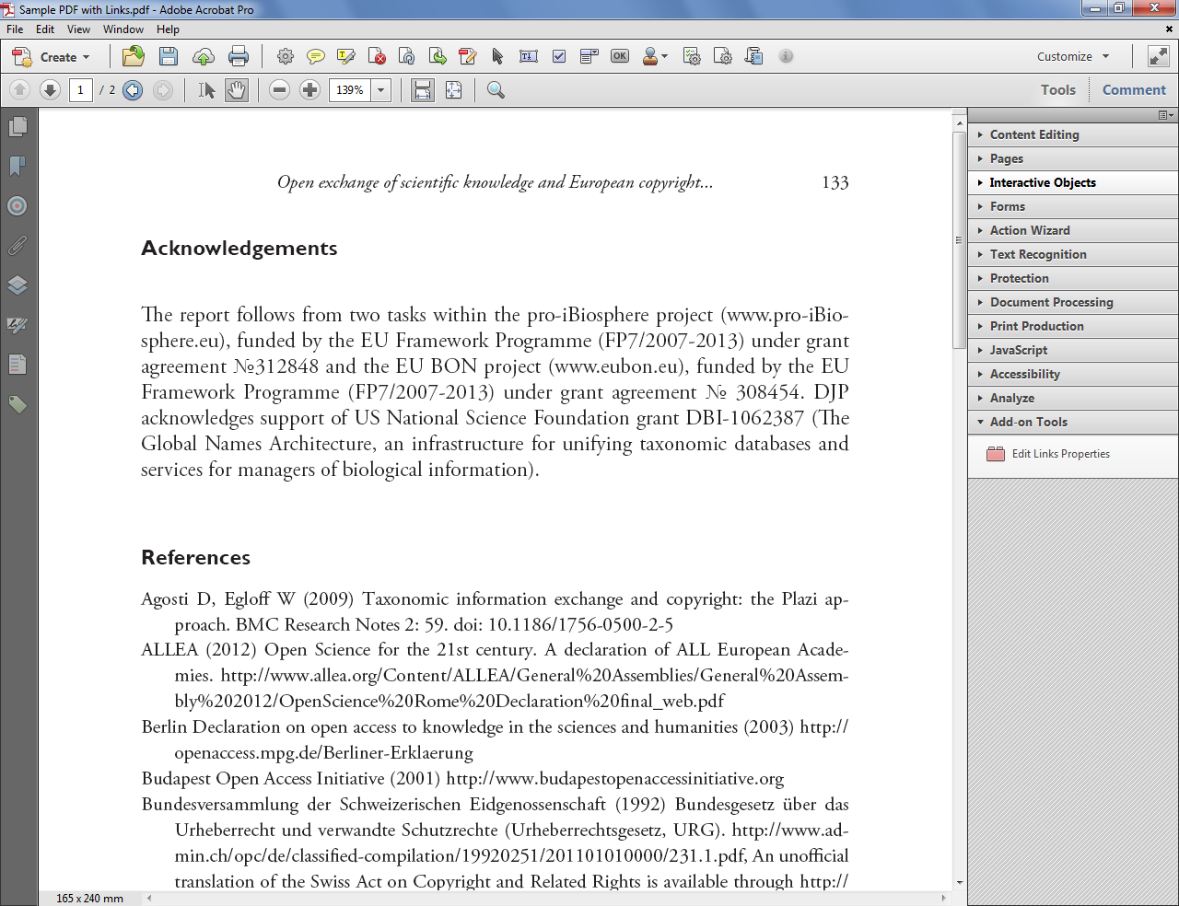Go to the next page with the down arrow
Screen dimensions: 1179x906
point(49,89)
